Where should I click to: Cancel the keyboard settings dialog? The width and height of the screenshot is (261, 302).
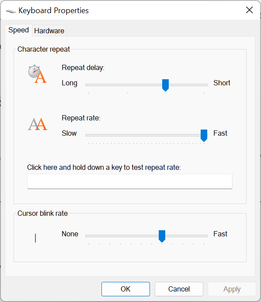(179, 289)
